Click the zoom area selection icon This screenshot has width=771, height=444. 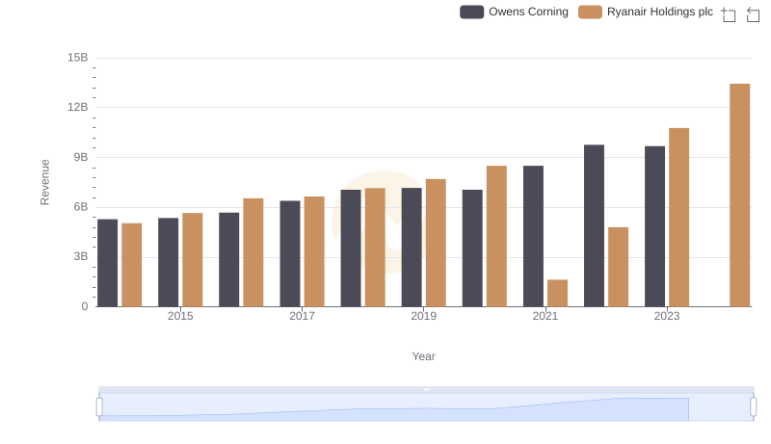coord(729,14)
